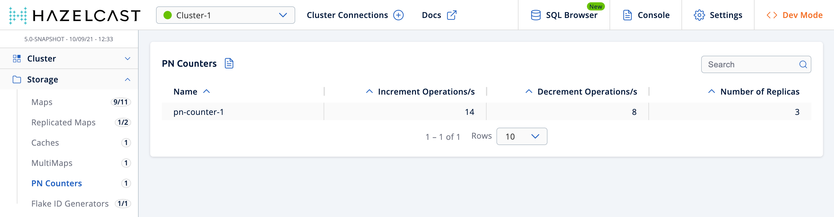
Task: Click the SQL Browser database icon
Action: pyautogui.click(x=536, y=15)
